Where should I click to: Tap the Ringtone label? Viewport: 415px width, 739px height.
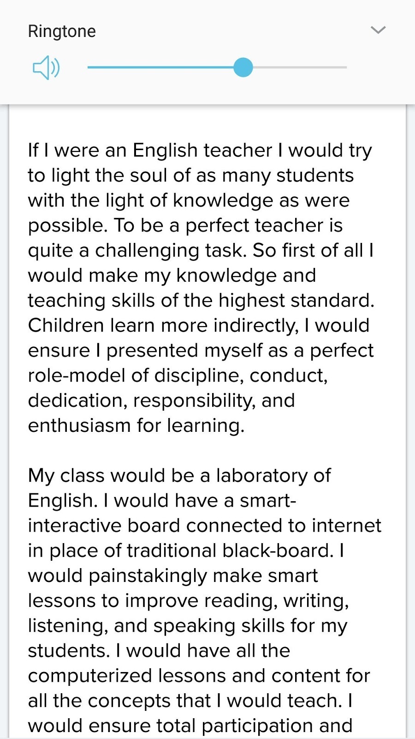pyautogui.click(x=62, y=31)
